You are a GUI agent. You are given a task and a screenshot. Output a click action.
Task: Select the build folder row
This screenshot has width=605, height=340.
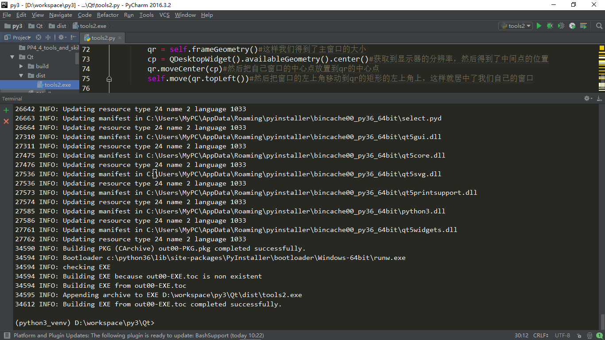pyautogui.click(x=40, y=66)
